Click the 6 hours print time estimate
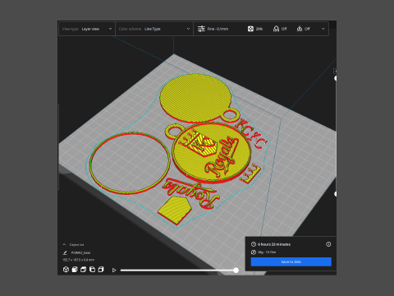The width and height of the screenshot is (394, 296). [274, 244]
